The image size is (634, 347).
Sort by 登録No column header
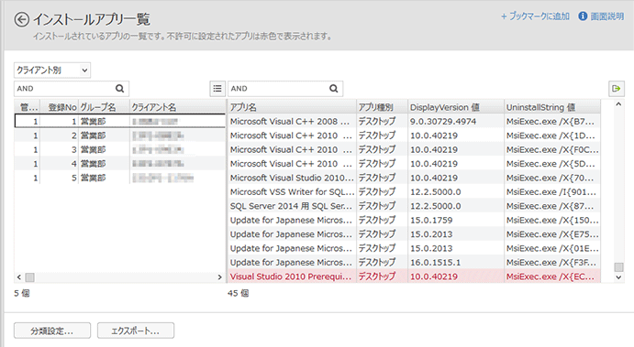tap(60, 107)
